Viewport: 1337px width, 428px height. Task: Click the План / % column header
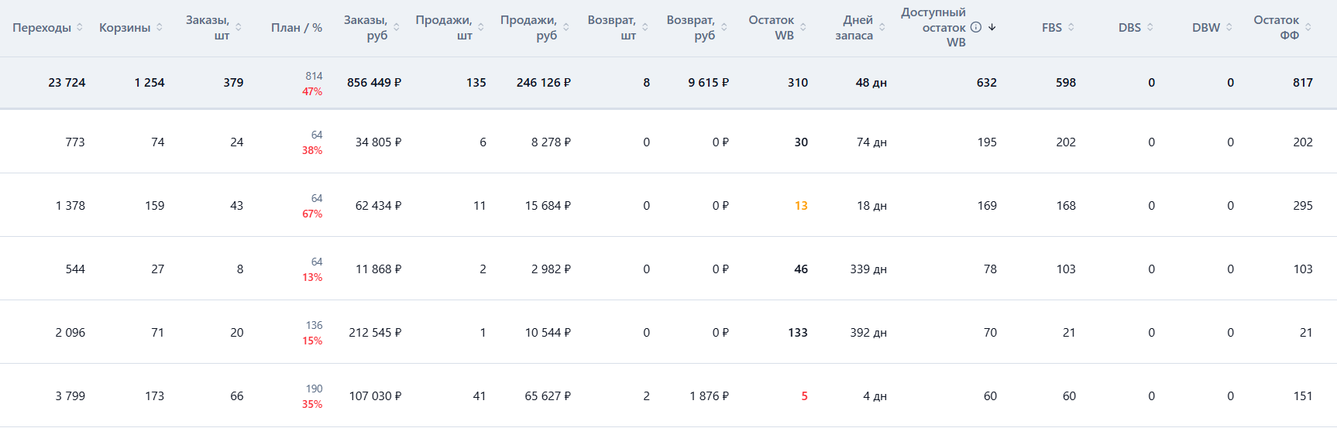297,28
